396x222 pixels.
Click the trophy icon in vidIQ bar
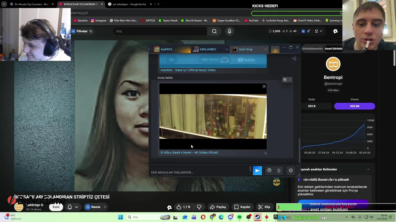(316, 31)
